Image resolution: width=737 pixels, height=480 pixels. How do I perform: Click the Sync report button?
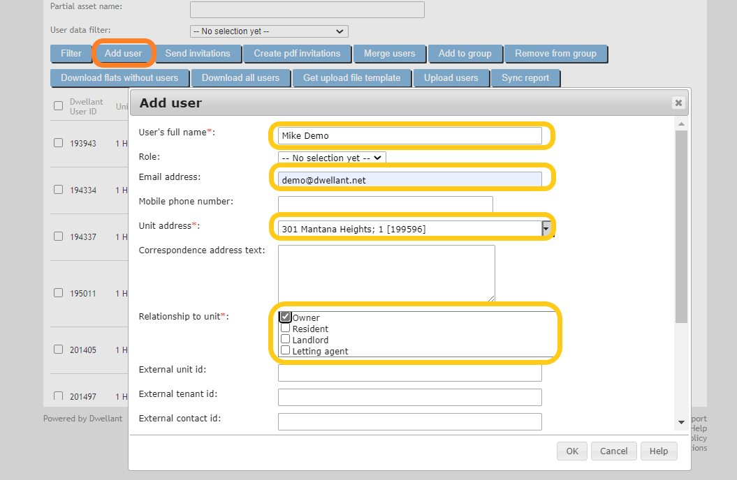tap(525, 77)
